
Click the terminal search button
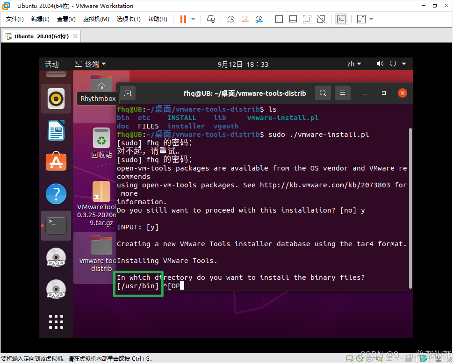(x=323, y=93)
